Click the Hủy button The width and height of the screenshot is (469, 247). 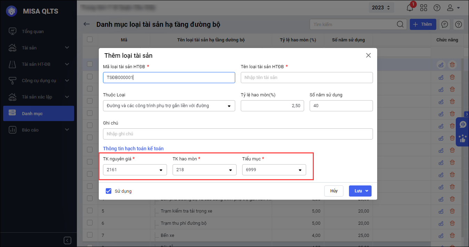click(334, 191)
